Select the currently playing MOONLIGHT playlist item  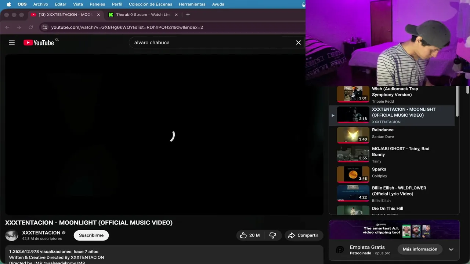point(392,115)
